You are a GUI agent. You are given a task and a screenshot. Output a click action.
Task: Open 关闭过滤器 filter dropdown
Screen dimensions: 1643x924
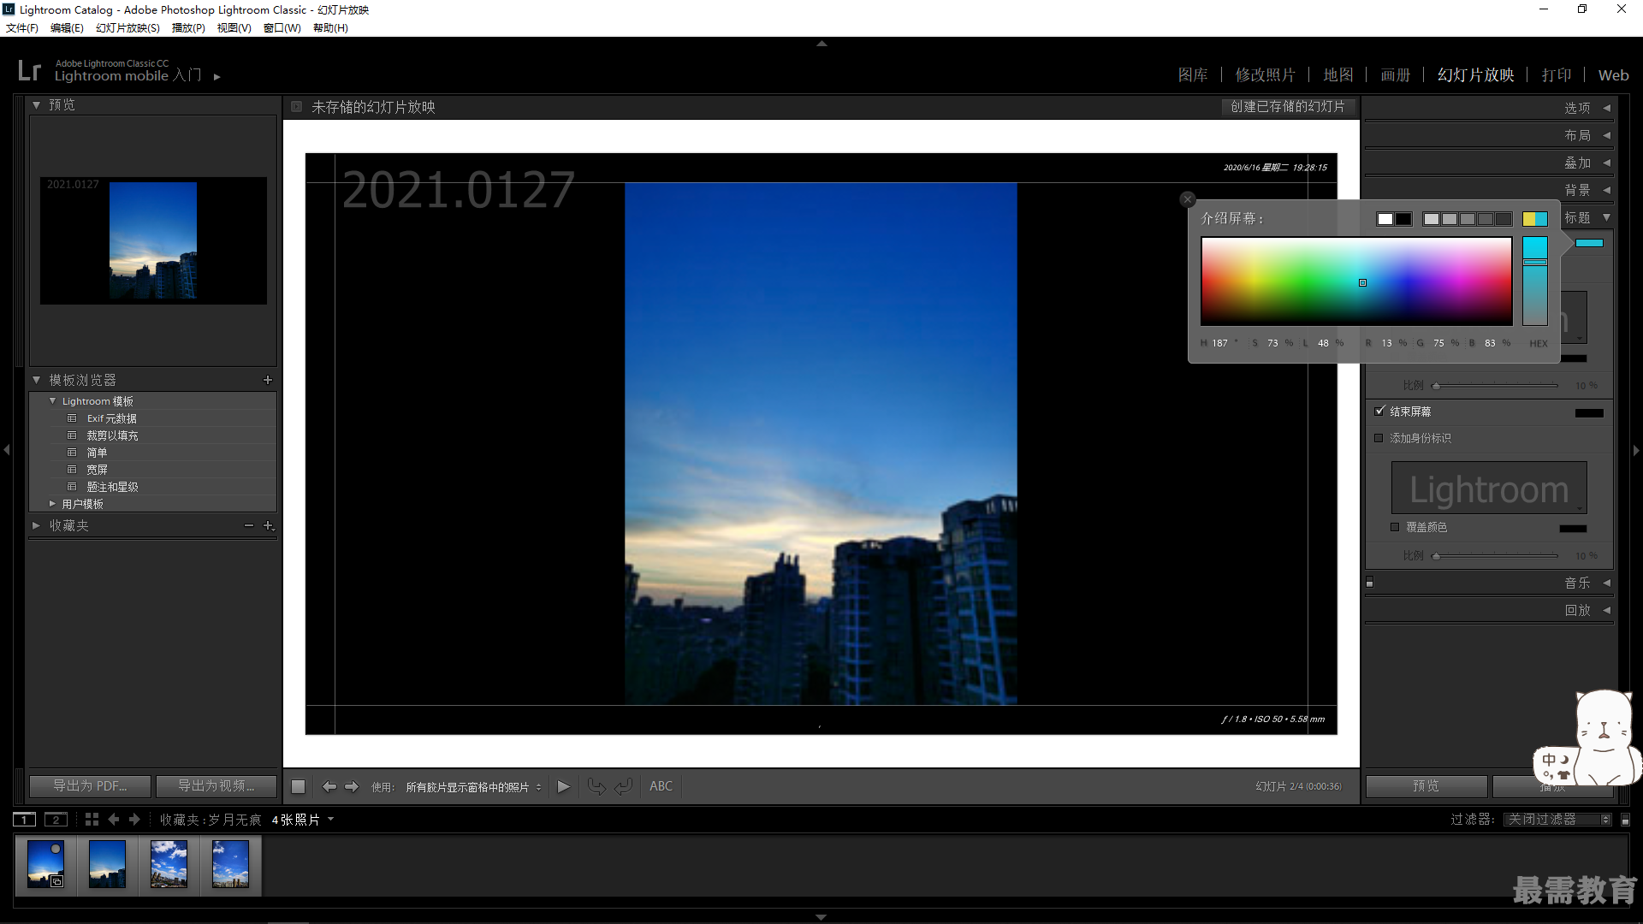[1557, 820]
